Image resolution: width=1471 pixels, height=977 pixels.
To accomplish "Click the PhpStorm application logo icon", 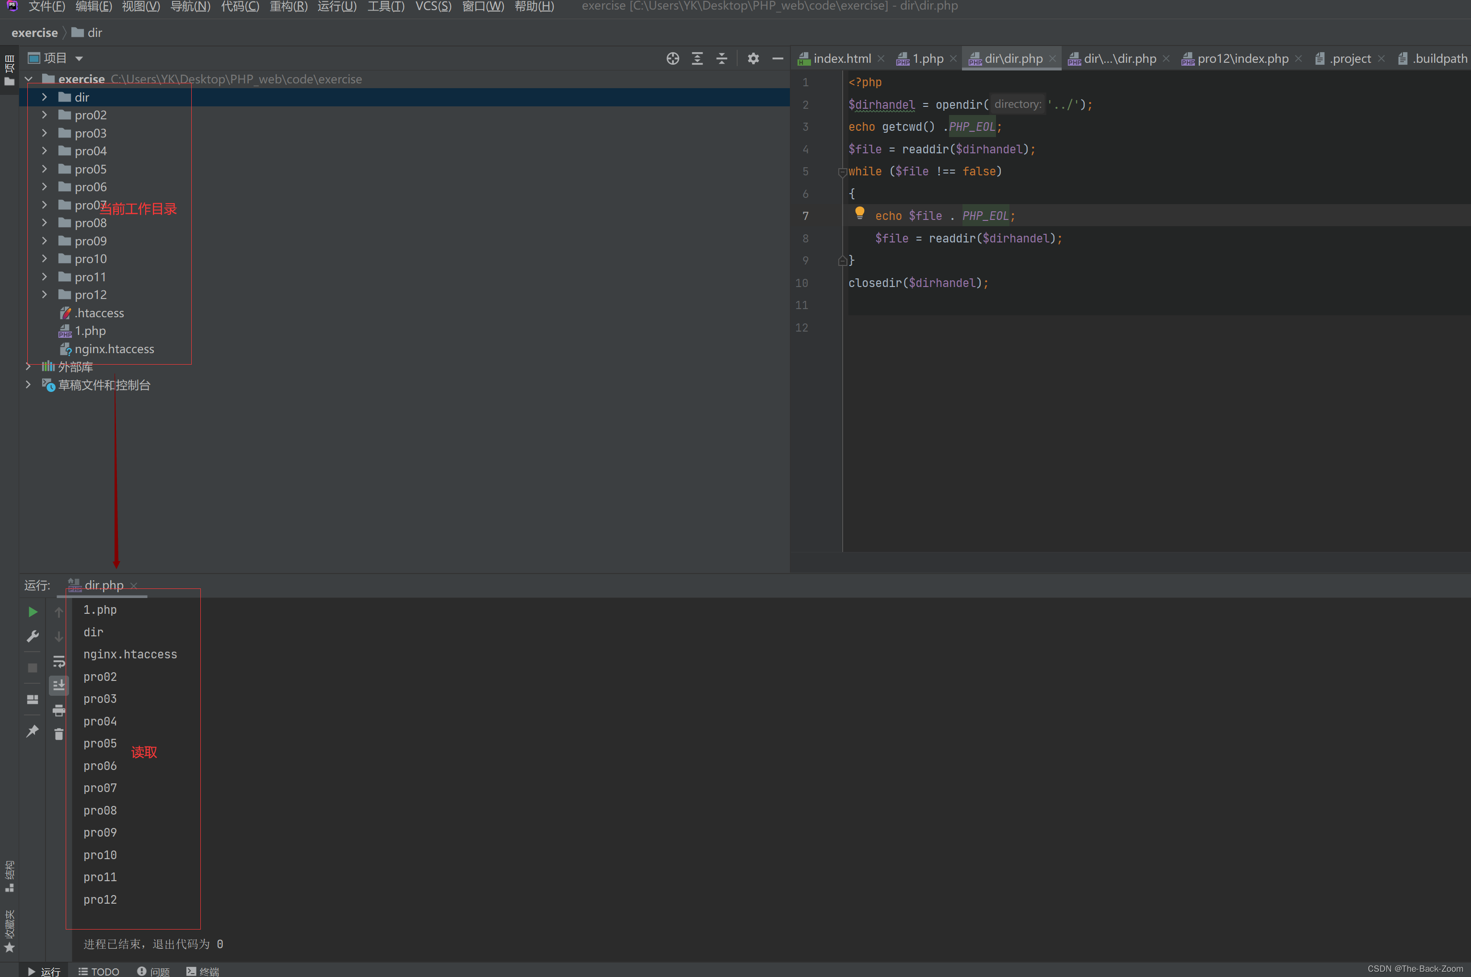I will coord(12,6).
